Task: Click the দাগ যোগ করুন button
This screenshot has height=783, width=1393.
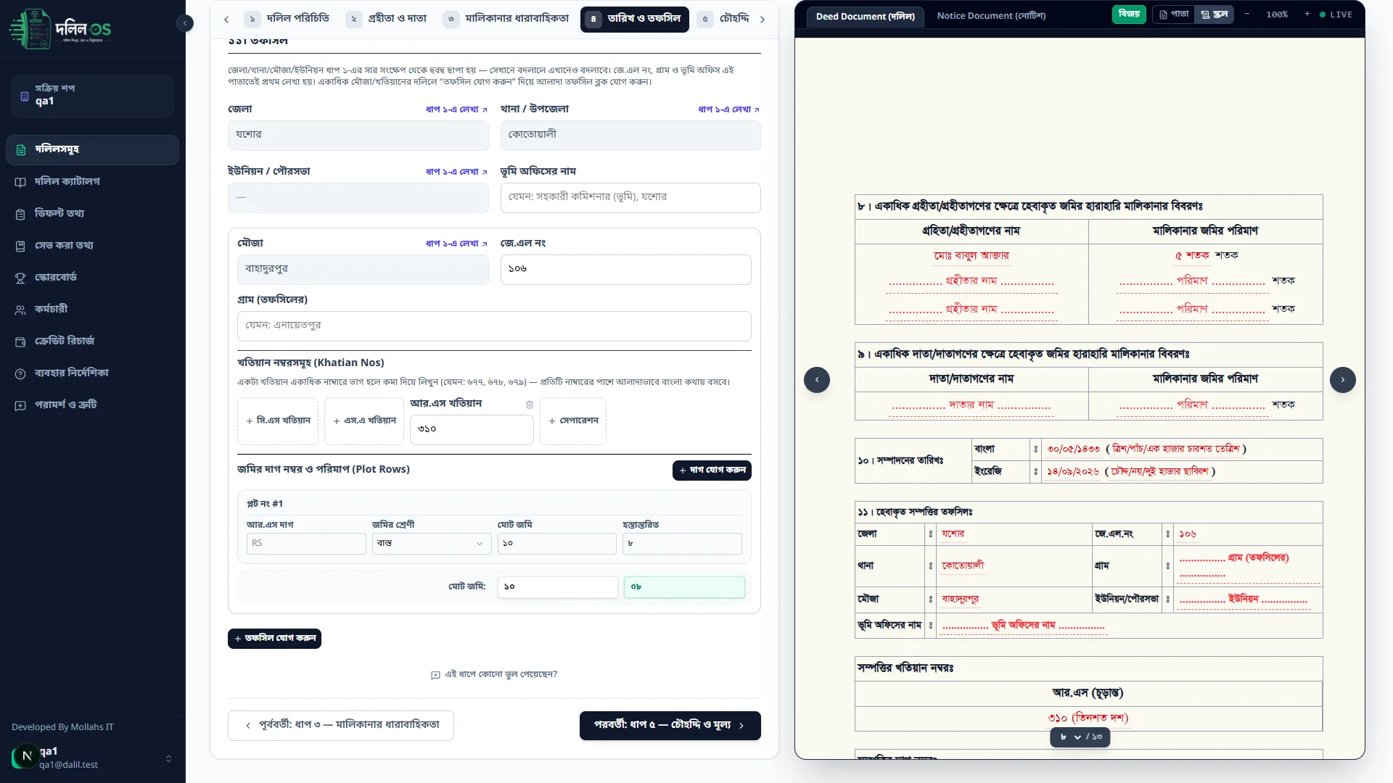Action: pyautogui.click(x=712, y=471)
